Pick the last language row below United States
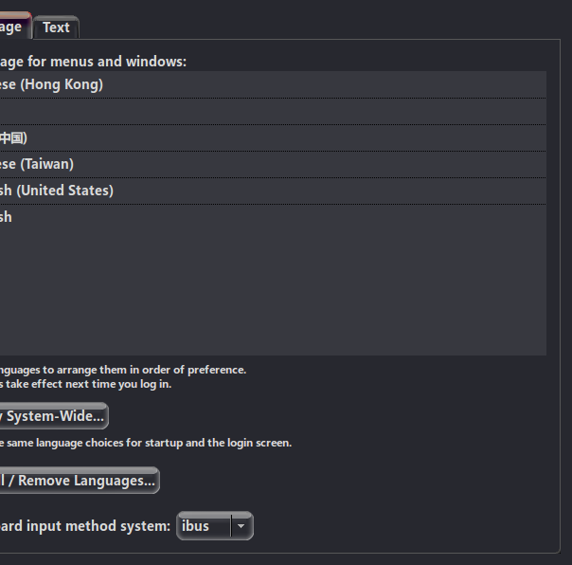The image size is (572, 565). [273, 217]
